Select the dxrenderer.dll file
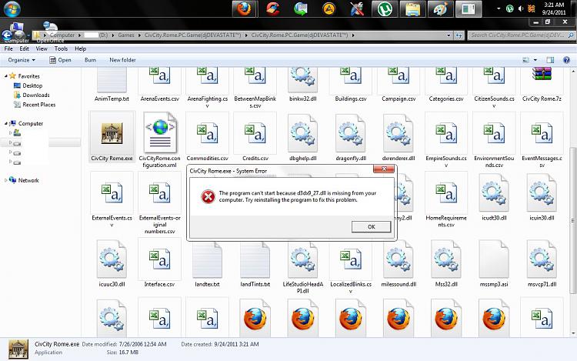The height and width of the screenshot is (361, 577). 399,137
